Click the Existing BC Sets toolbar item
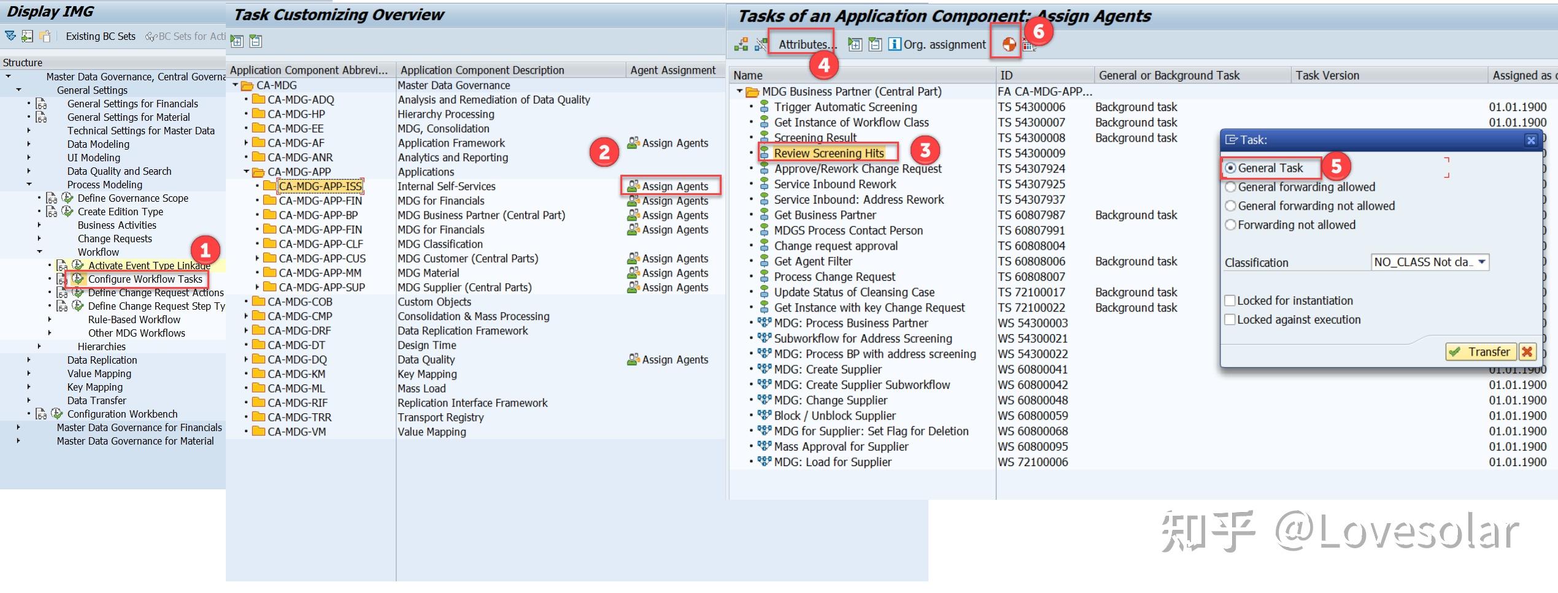 click(101, 36)
